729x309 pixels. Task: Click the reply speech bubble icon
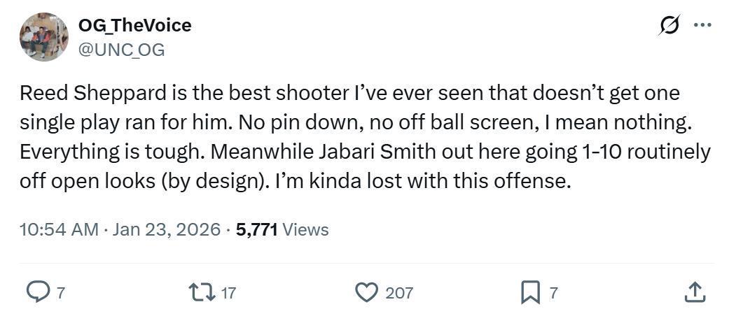[37, 292]
